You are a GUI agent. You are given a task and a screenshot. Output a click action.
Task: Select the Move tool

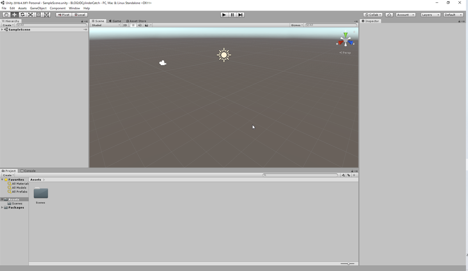pyautogui.click(x=14, y=15)
